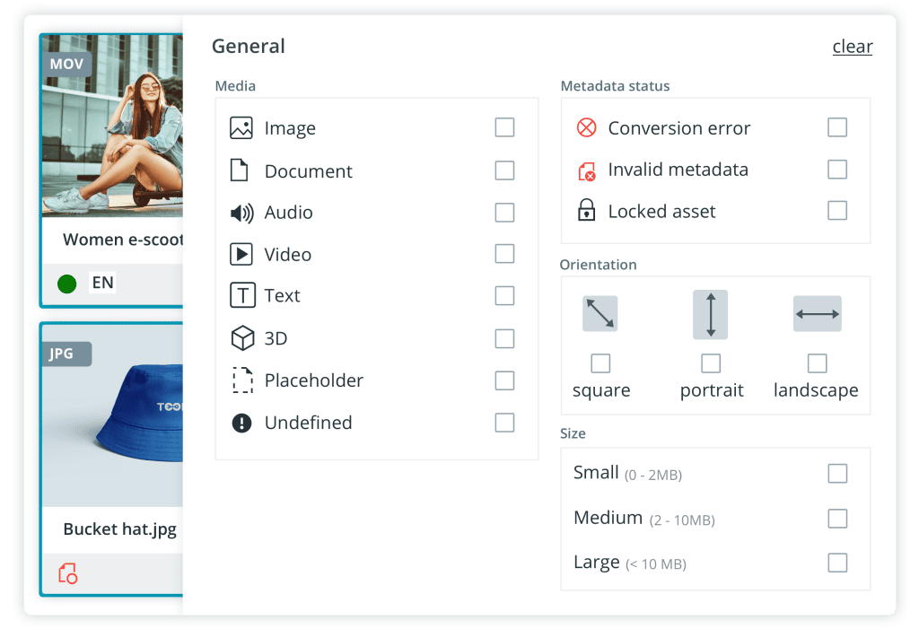Click the Audio speaker icon

click(241, 213)
